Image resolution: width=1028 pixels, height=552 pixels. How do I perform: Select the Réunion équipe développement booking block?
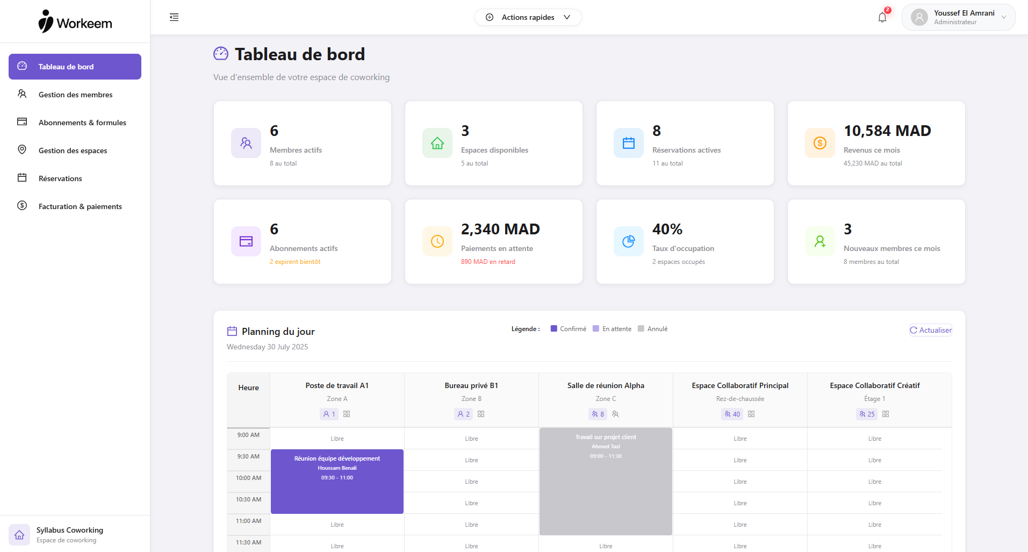pos(337,481)
